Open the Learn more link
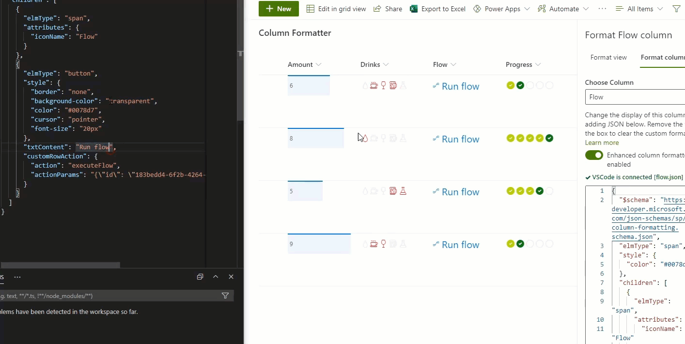Screen dimensions: 685x344 (x=602, y=142)
